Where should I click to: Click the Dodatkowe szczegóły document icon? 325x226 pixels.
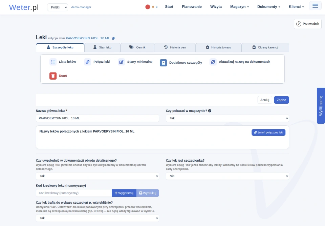coord(163,63)
